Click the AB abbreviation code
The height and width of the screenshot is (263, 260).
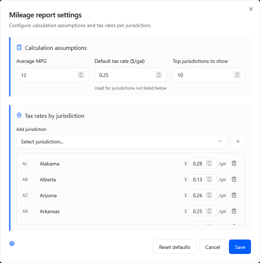pos(25,180)
